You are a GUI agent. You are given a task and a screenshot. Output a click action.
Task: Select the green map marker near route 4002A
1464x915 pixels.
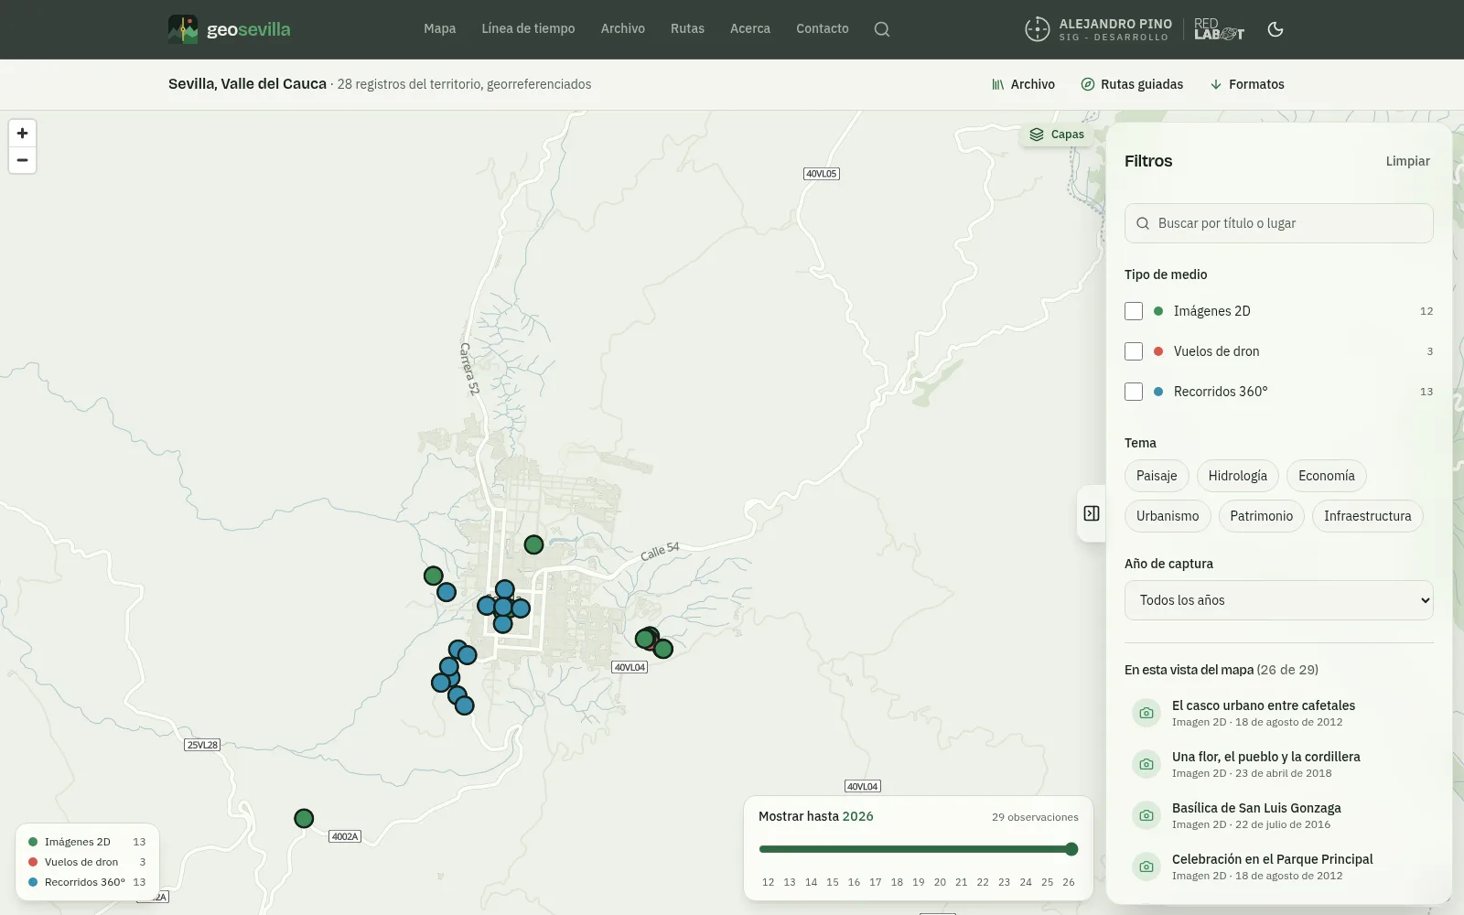click(x=304, y=818)
